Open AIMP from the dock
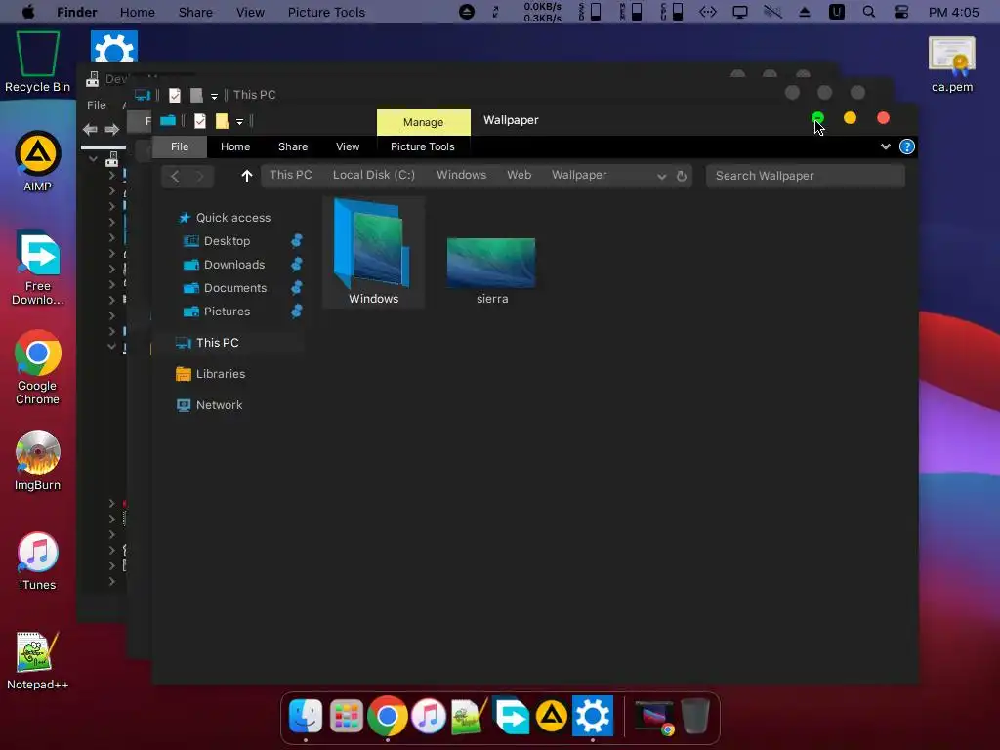The width and height of the screenshot is (1000, 750). tap(552, 716)
